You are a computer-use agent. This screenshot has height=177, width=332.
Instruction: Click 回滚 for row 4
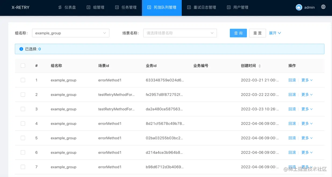tap(292, 124)
